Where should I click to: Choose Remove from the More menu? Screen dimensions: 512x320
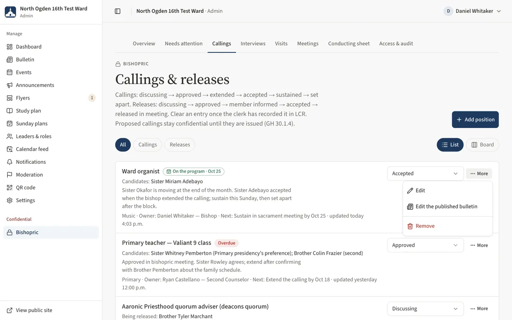[x=448, y=226]
